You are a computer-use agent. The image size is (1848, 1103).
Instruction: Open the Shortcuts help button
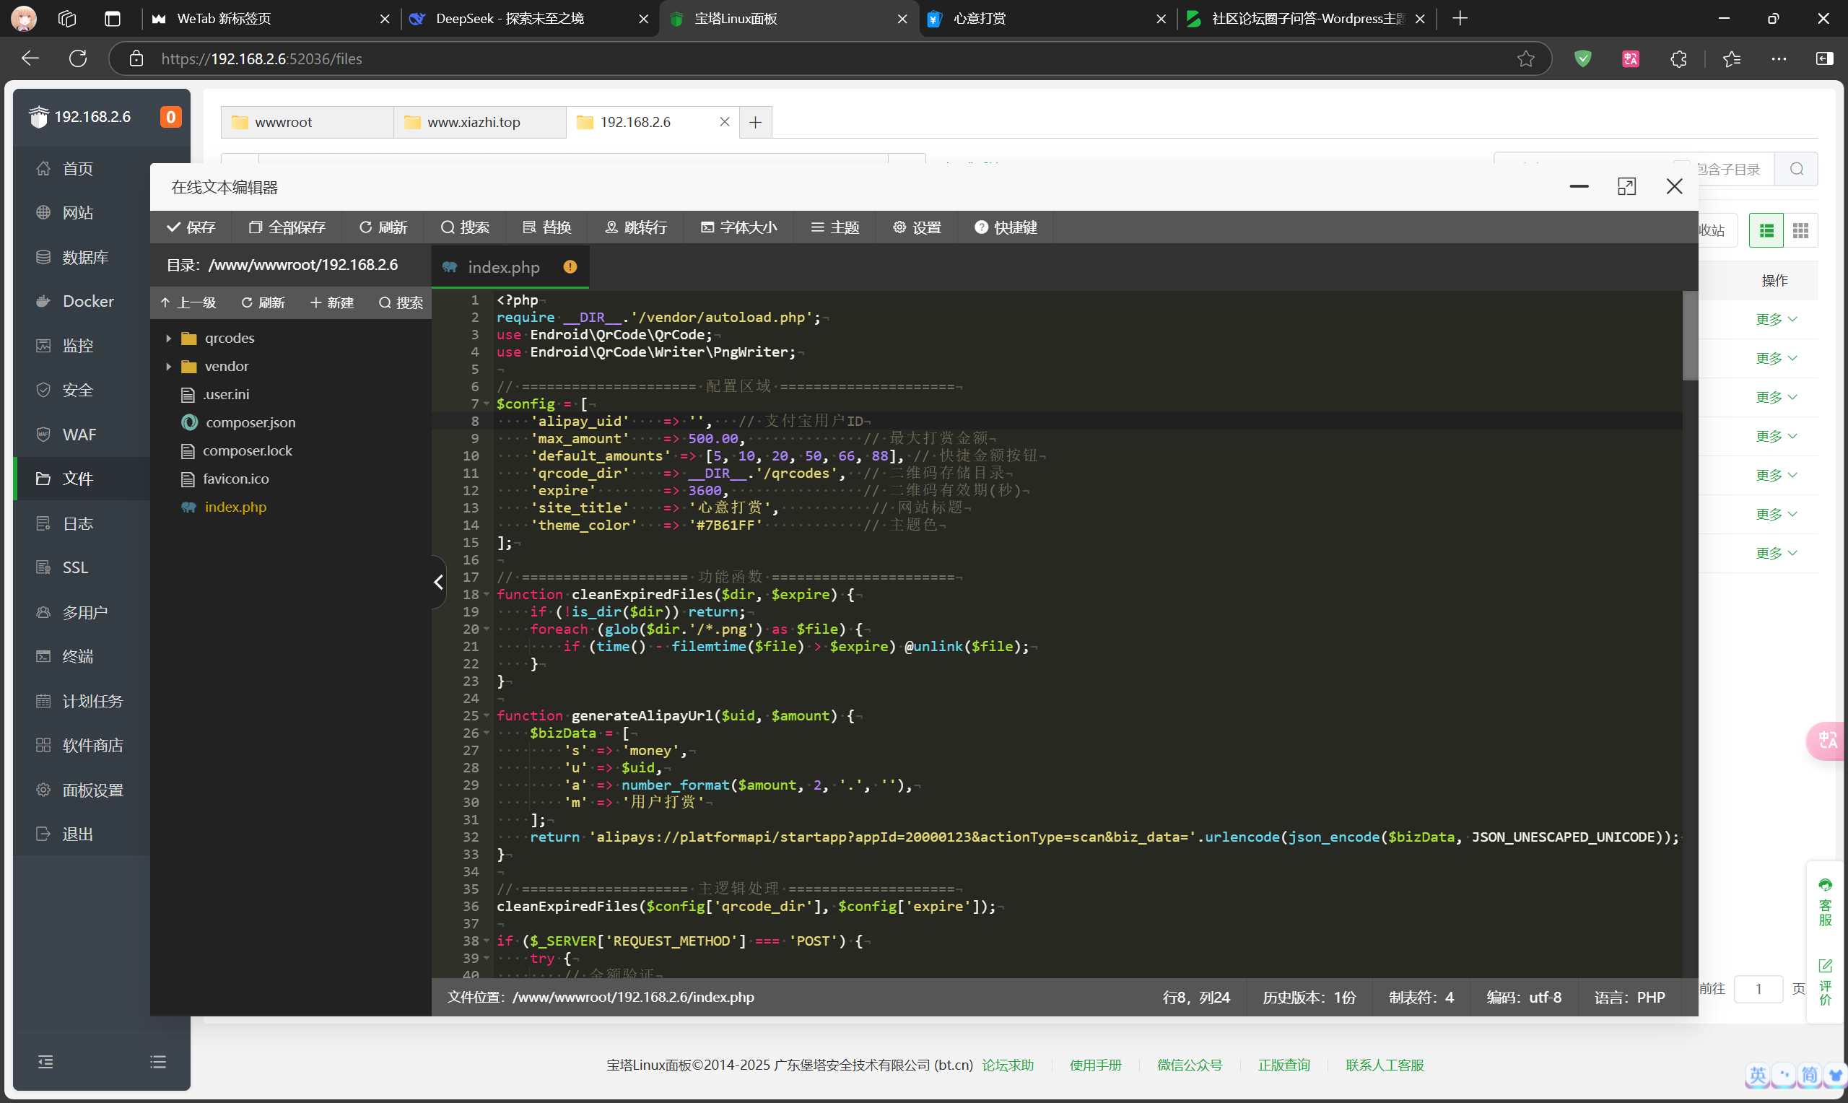click(1006, 227)
